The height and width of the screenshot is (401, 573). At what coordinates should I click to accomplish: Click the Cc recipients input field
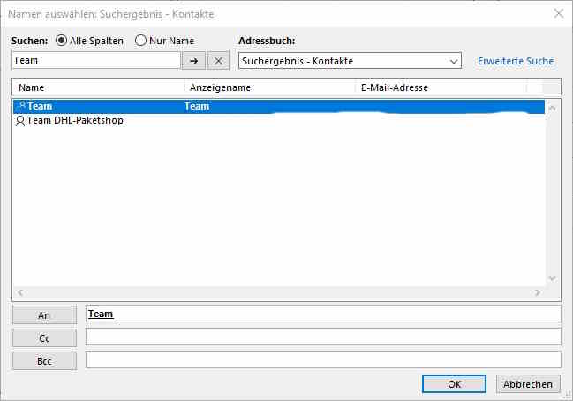[322, 337]
